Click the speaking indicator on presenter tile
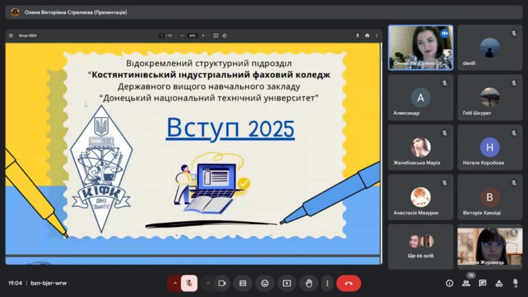The image size is (528, 297). [445, 33]
